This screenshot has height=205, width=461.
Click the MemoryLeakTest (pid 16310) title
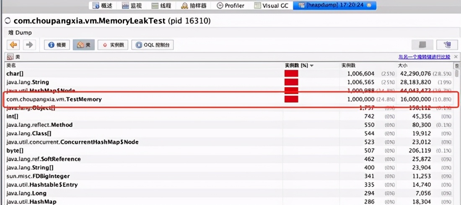112,21
